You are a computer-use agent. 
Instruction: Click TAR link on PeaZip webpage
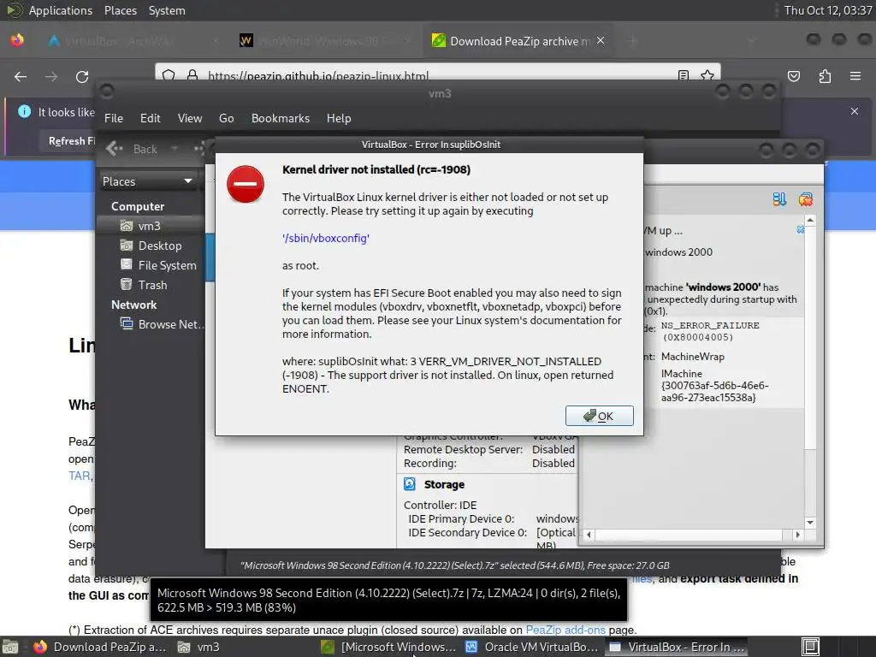click(x=79, y=476)
